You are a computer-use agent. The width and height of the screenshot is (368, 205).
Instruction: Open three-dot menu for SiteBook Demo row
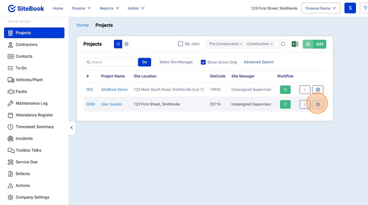click(x=305, y=90)
